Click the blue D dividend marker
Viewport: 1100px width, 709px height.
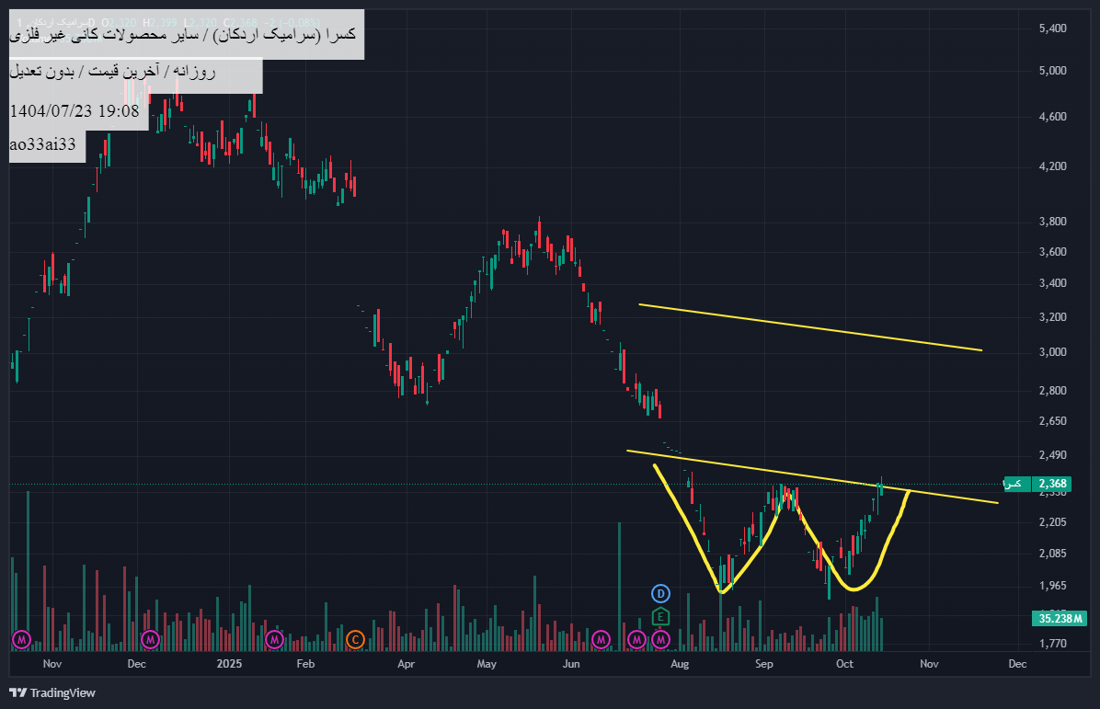[x=660, y=593]
